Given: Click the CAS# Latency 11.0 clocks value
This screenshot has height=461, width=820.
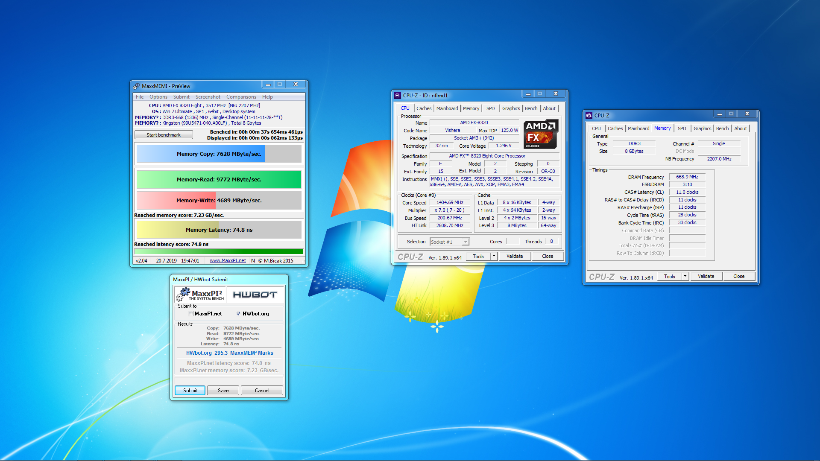Looking at the screenshot, I should pos(687,192).
